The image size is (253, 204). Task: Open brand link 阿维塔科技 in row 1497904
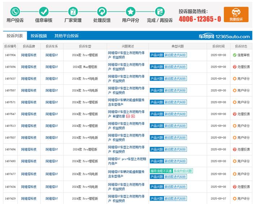[29, 55]
